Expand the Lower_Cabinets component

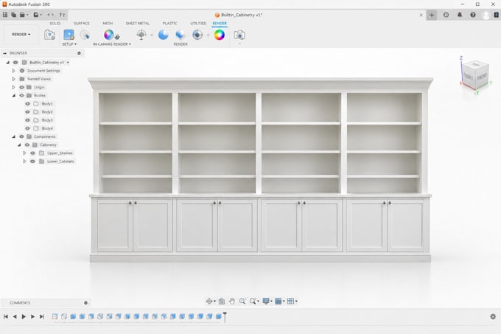[x=24, y=161]
